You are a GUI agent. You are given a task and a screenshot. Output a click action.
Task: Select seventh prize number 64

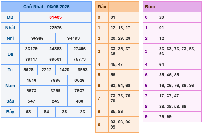[x=46, y=112]
